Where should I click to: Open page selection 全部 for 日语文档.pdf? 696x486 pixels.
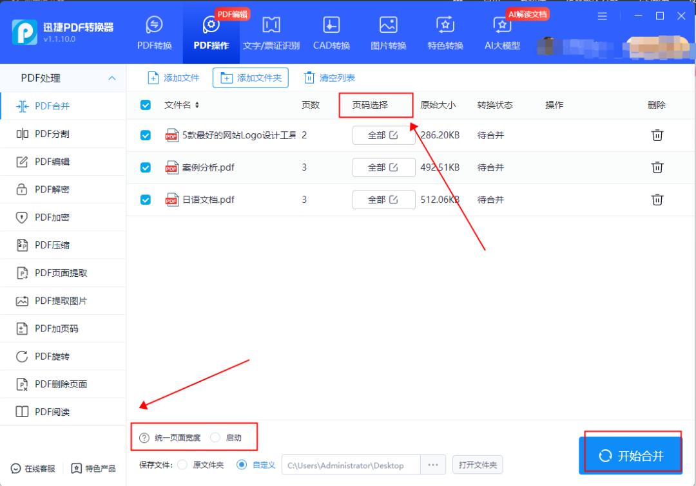(383, 200)
